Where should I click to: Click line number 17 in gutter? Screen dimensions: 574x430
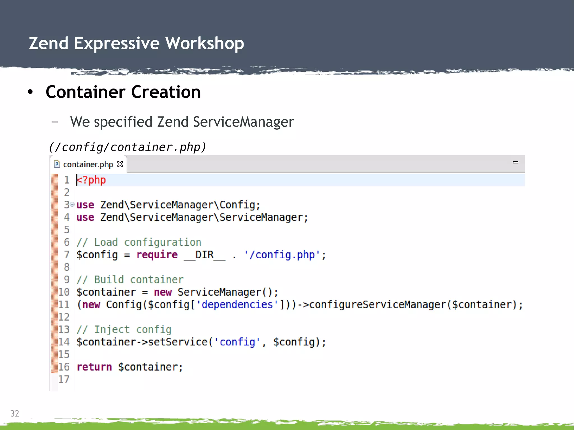pyautogui.click(x=64, y=379)
